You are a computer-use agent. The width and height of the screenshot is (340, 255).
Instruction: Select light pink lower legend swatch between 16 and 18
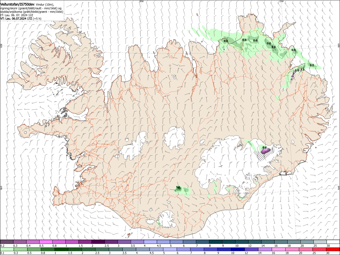point(278,249)
